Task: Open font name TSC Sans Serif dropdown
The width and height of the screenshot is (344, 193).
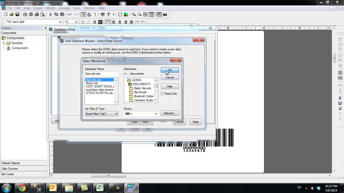Action: [60, 22]
